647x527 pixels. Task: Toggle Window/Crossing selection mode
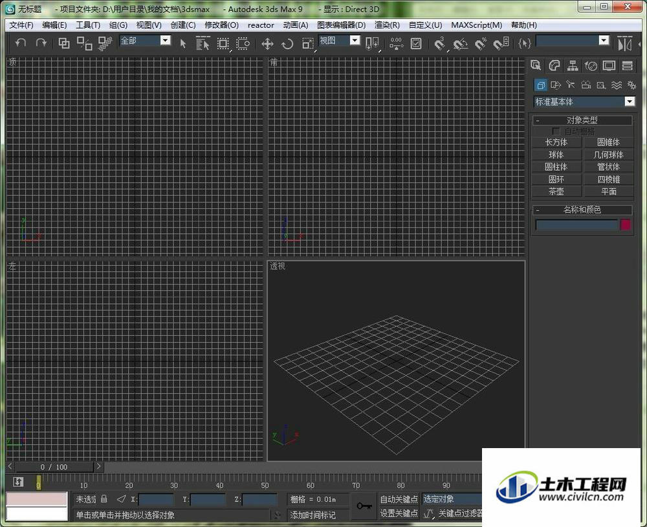[243, 43]
